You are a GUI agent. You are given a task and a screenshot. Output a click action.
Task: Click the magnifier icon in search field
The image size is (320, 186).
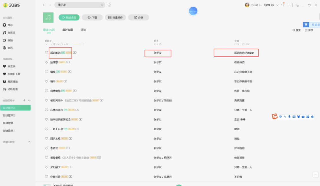(102, 5)
